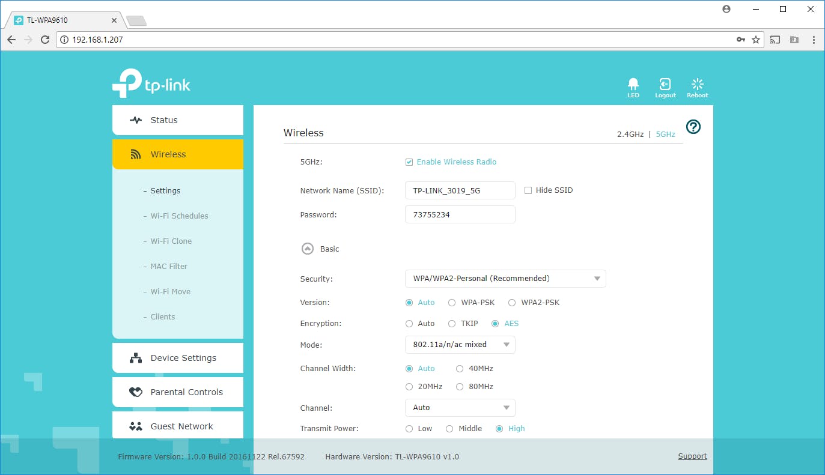Image resolution: width=825 pixels, height=475 pixels.
Task: Click the Status pulse icon
Action: coord(136,120)
